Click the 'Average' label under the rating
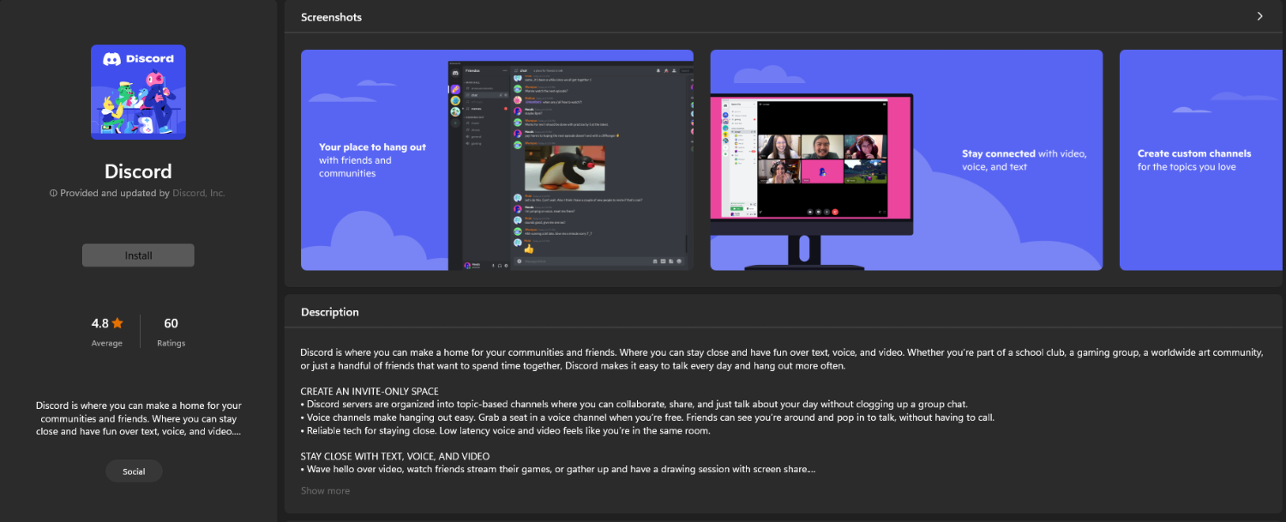Screen dimensions: 1286x522 (107, 344)
